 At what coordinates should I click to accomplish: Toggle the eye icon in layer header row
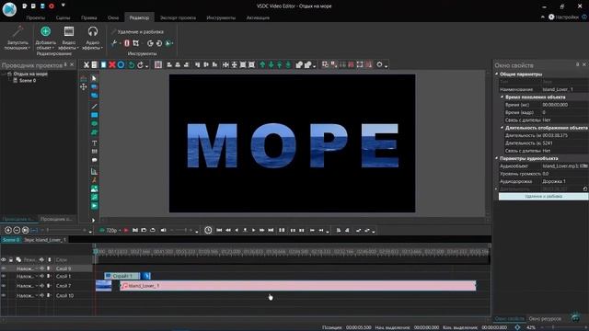[4, 259]
